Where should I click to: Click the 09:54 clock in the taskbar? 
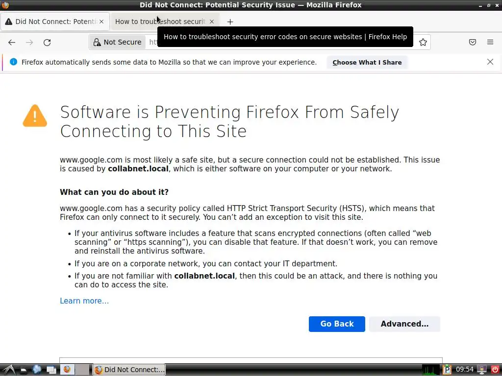(x=465, y=370)
